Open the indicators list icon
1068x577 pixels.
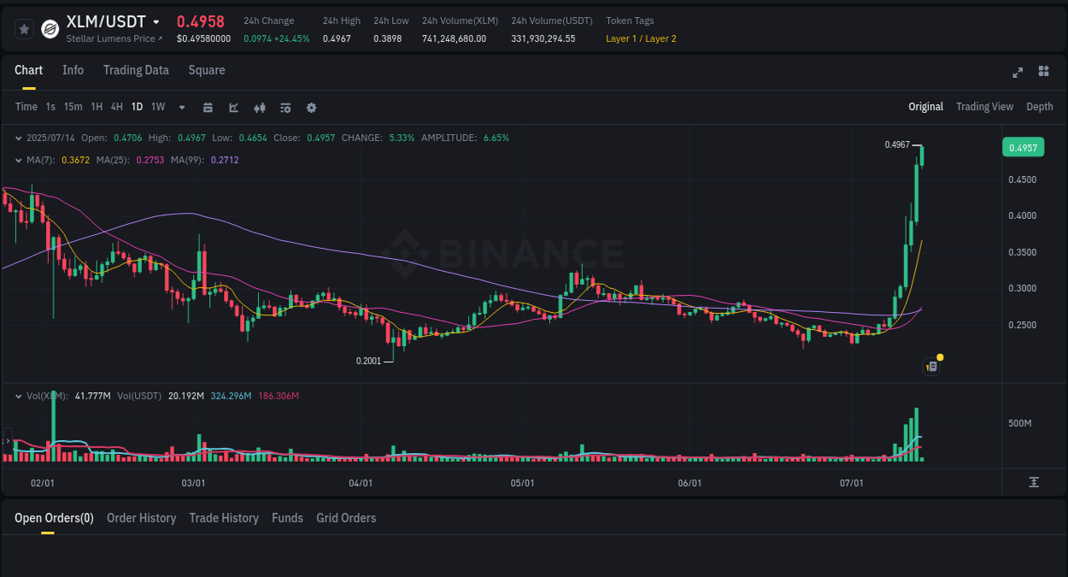[285, 107]
